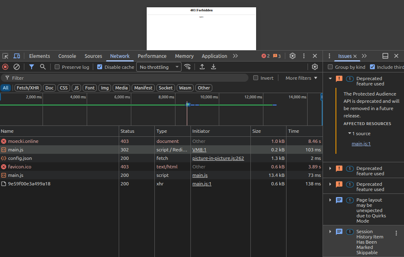Open the No throttling dropdown
This screenshot has height=257, width=404.
click(x=159, y=67)
